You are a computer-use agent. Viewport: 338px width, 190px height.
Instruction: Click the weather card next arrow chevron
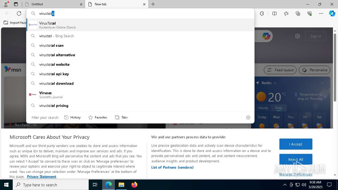pyautogui.click(x=325, y=97)
